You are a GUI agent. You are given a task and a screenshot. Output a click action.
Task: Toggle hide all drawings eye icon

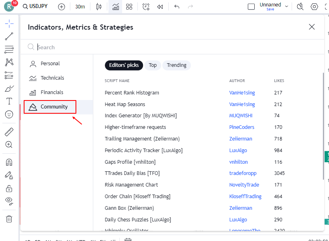[9, 201]
